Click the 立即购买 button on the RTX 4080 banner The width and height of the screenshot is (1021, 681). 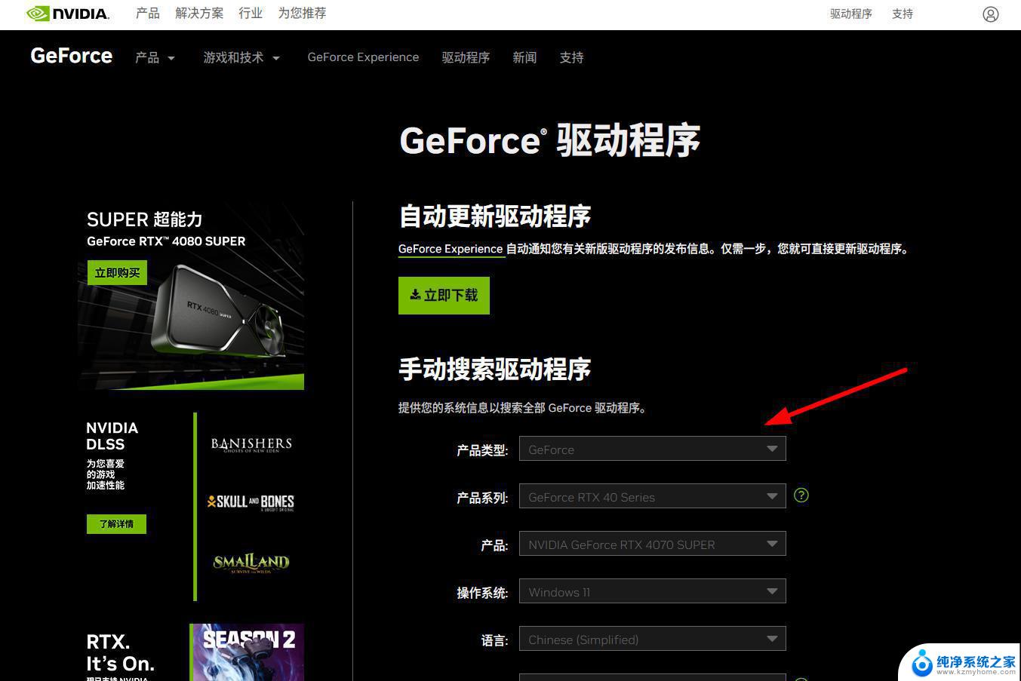point(117,273)
